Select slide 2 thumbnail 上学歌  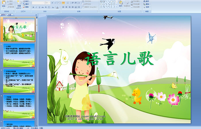coord(19,55)
